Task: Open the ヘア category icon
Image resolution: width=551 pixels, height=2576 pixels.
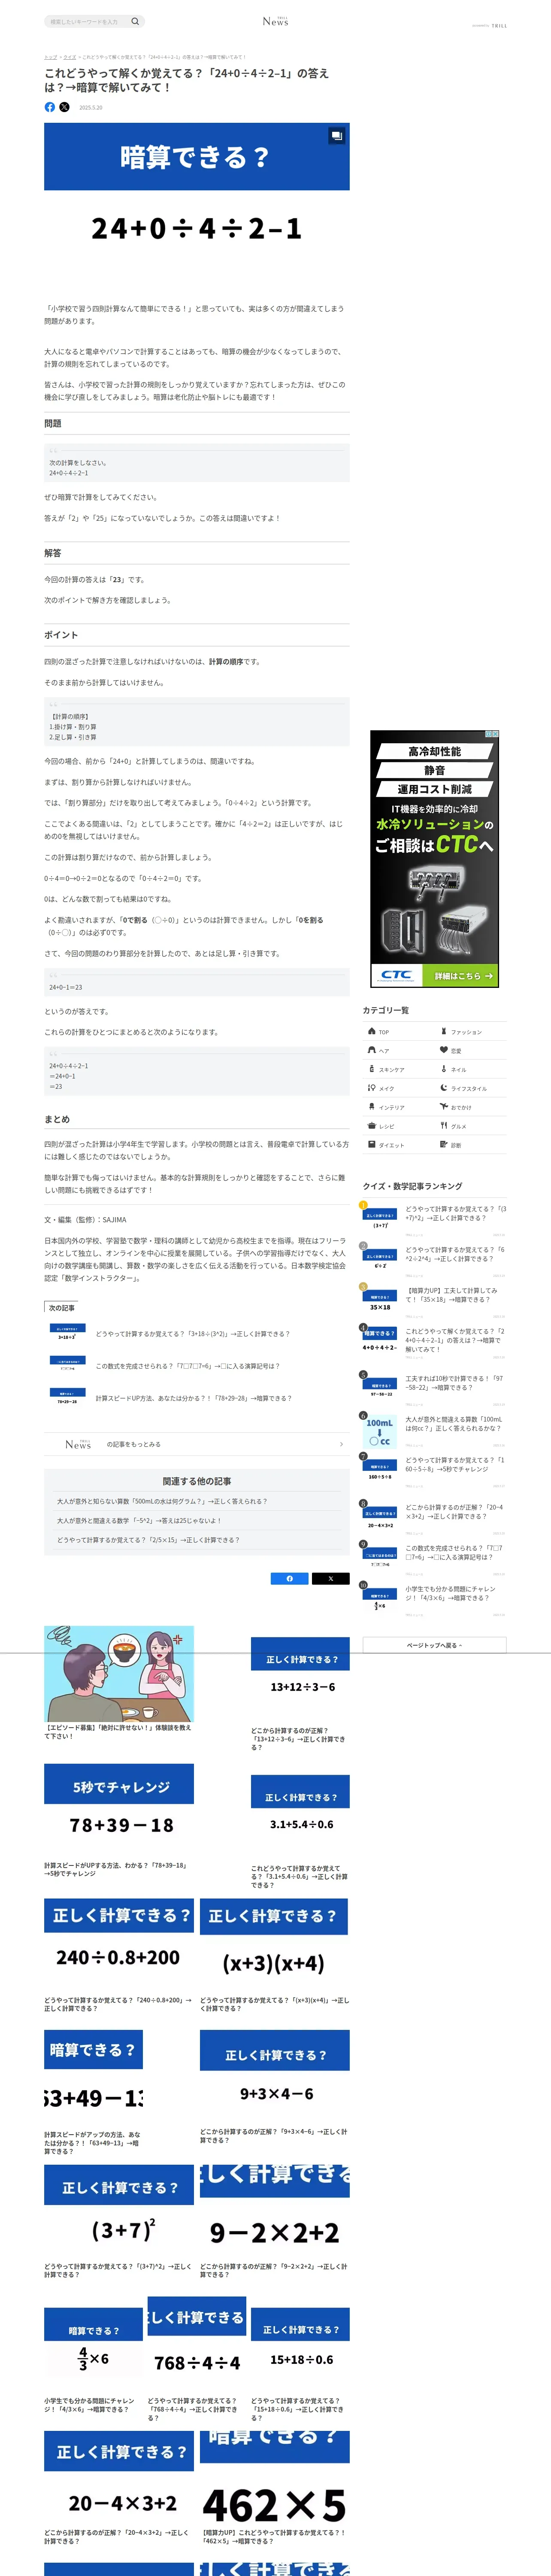Action: click(x=372, y=1050)
